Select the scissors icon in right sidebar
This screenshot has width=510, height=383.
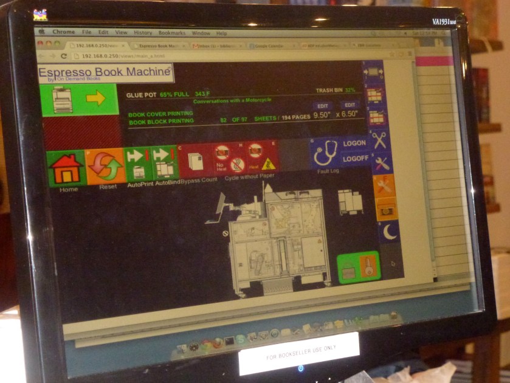[x=379, y=139]
